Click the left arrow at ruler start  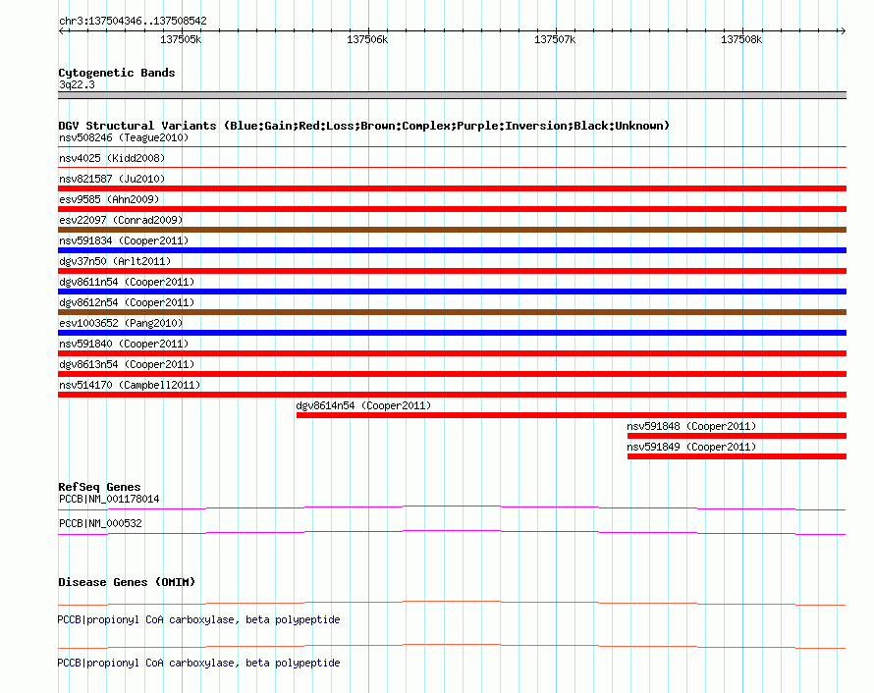tap(62, 30)
